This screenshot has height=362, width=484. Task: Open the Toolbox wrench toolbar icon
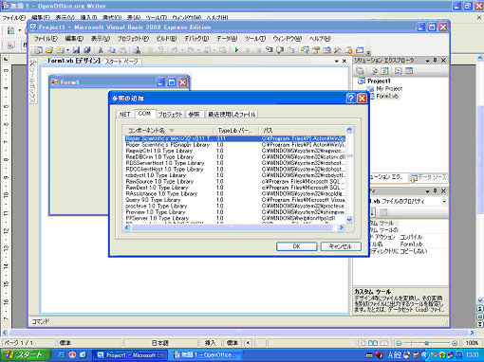(338, 50)
